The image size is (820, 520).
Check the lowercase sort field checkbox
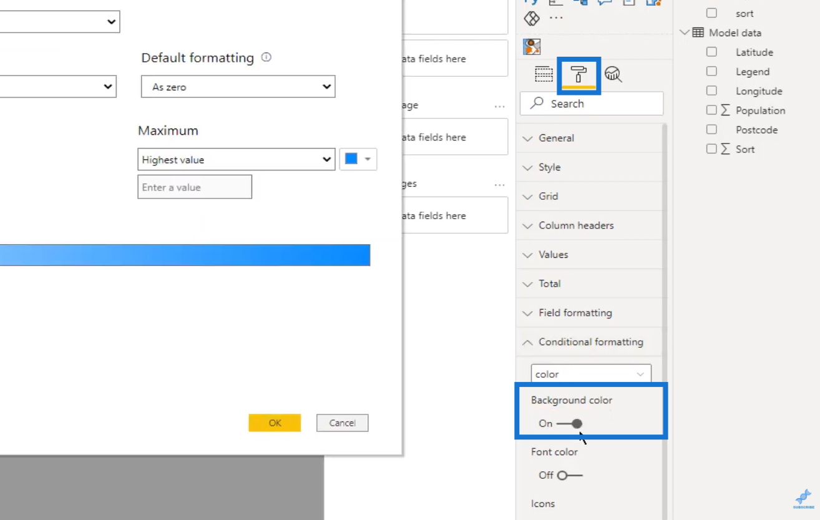(711, 13)
